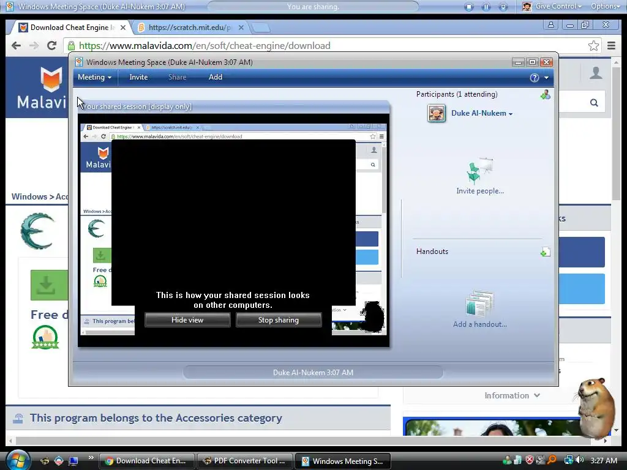Click the Malavida user account icon
627x470 pixels.
tap(596, 73)
